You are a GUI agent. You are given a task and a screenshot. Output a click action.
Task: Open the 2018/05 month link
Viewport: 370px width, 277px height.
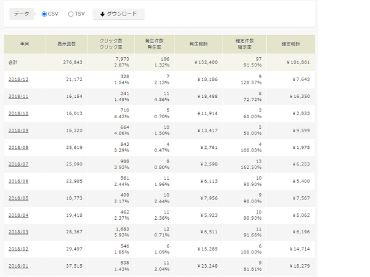click(18, 199)
